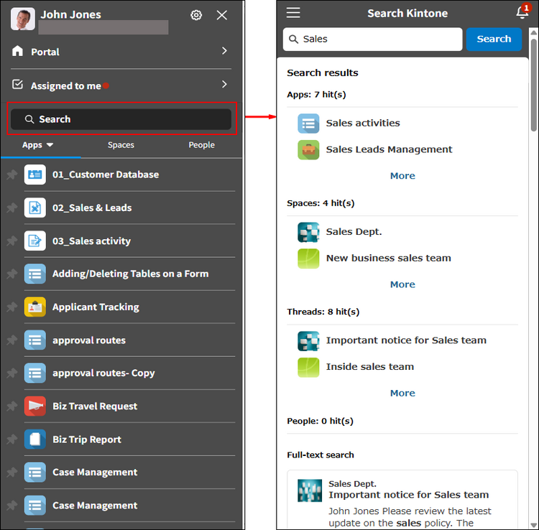This screenshot has width=539, height=530.
Task: Show More apps results
Action: click(402, 176)
